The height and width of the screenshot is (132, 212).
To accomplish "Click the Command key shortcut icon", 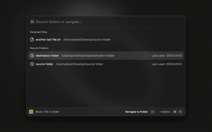I will pyautogui.click(x=175, y=112).
